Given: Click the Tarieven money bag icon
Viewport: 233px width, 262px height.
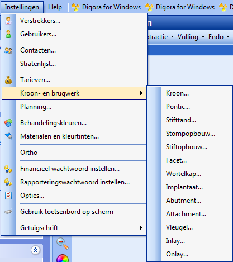Looking at the screenshot, I should tap(8, 80).
